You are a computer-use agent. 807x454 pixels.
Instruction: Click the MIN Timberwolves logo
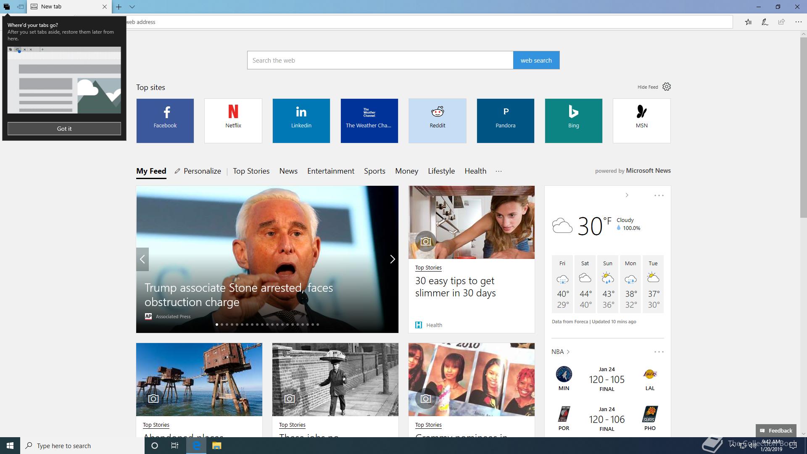pos(564,374)
